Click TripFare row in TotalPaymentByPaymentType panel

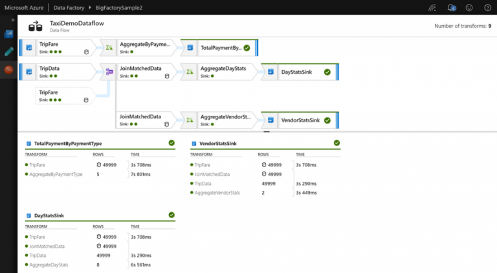[100, 165]
